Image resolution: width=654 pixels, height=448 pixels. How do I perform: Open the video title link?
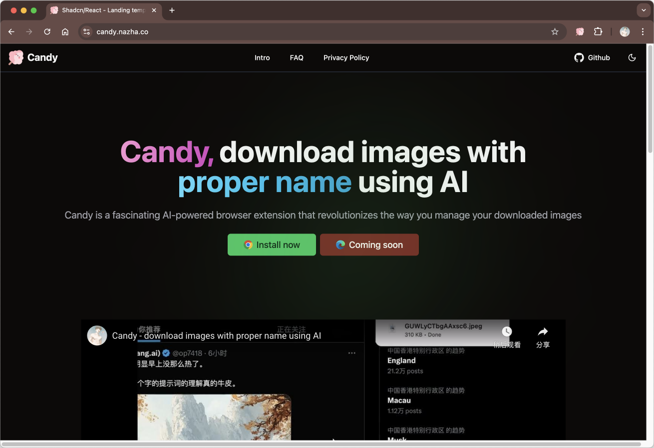tap(217, 336)
